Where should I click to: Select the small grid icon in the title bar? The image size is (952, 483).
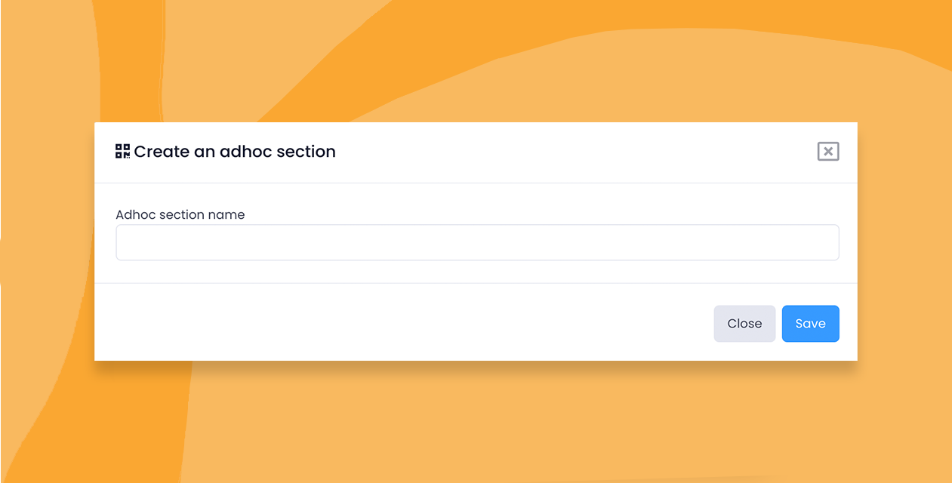(x=122, y=151)
